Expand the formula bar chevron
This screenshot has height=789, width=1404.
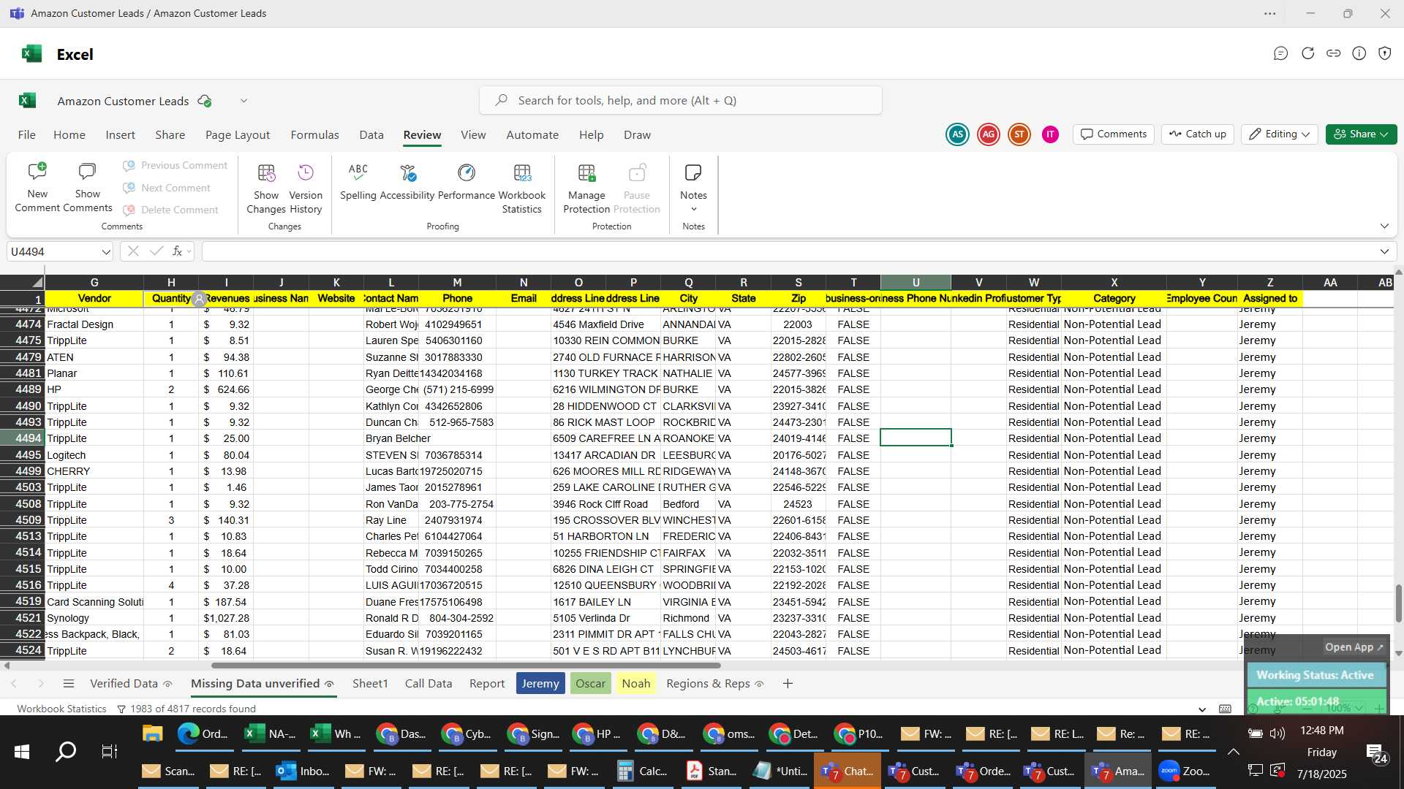(1384, 251)
